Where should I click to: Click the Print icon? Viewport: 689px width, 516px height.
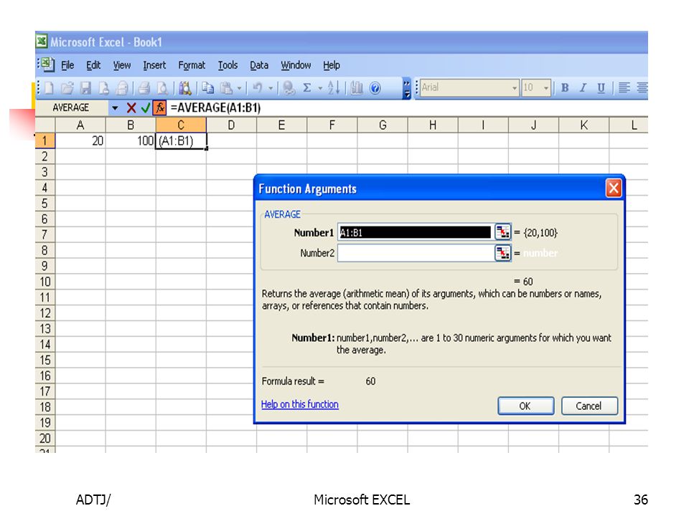[x=144, y=88]
